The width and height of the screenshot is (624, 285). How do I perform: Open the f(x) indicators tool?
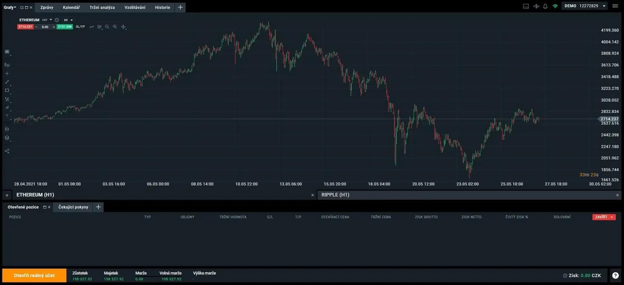pyautogui.click(x=7, y=64)
